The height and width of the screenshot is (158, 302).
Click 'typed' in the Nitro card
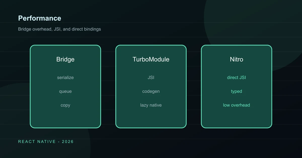pos(237,91)
